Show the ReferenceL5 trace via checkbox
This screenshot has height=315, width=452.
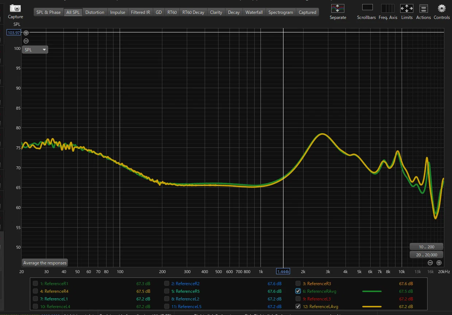point(167,306)
